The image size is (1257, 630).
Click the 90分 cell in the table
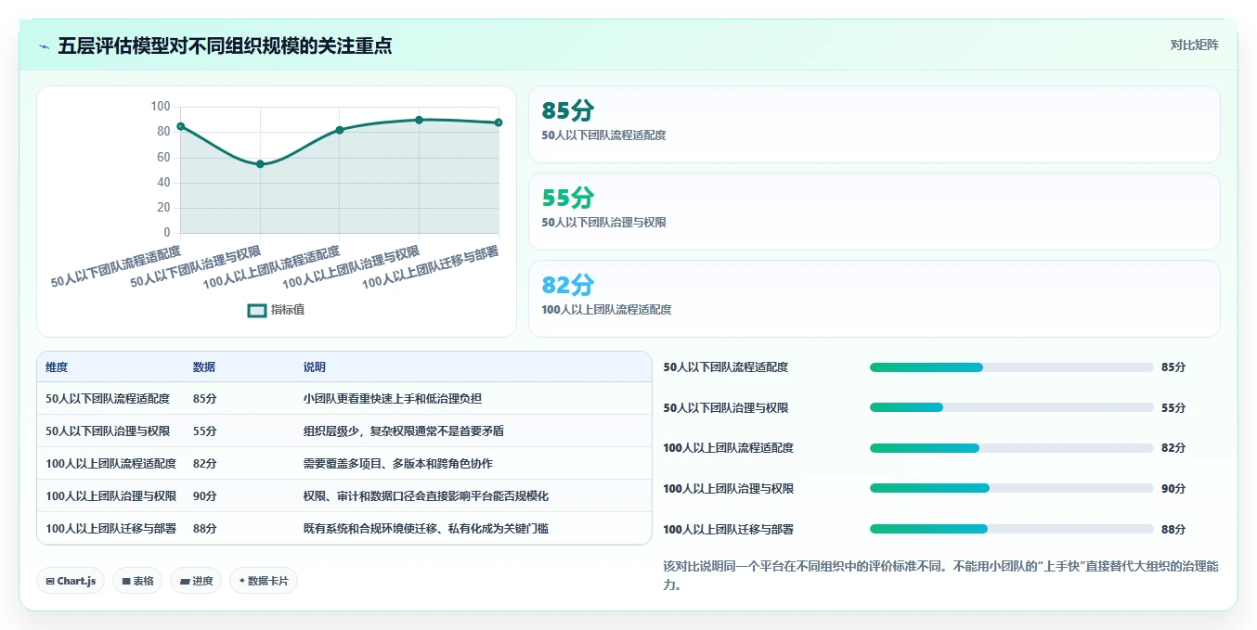(x=205, y=496)
